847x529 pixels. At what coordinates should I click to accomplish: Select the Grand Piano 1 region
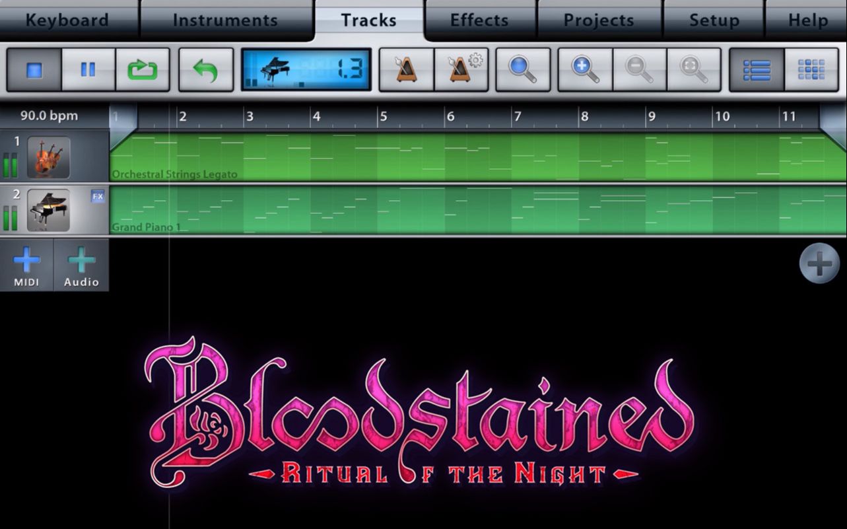(478, 209)
